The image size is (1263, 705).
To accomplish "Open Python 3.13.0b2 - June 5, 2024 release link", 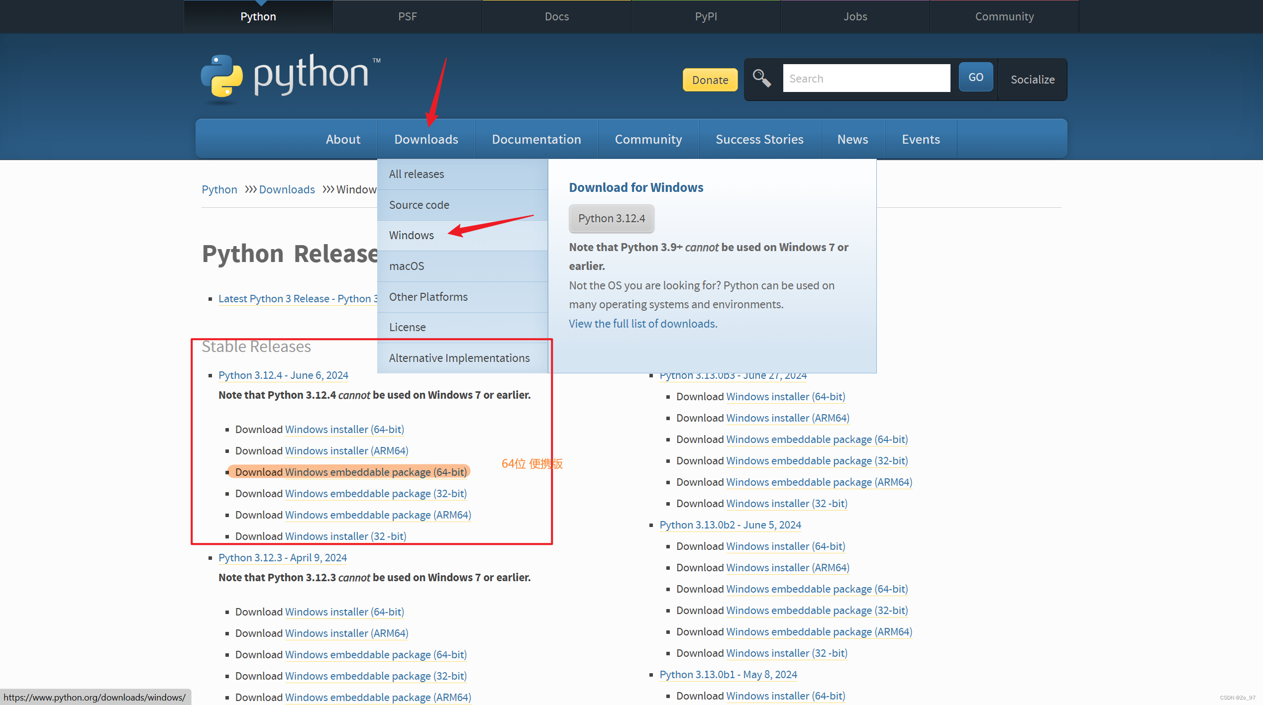I will [x=730, y=525].
